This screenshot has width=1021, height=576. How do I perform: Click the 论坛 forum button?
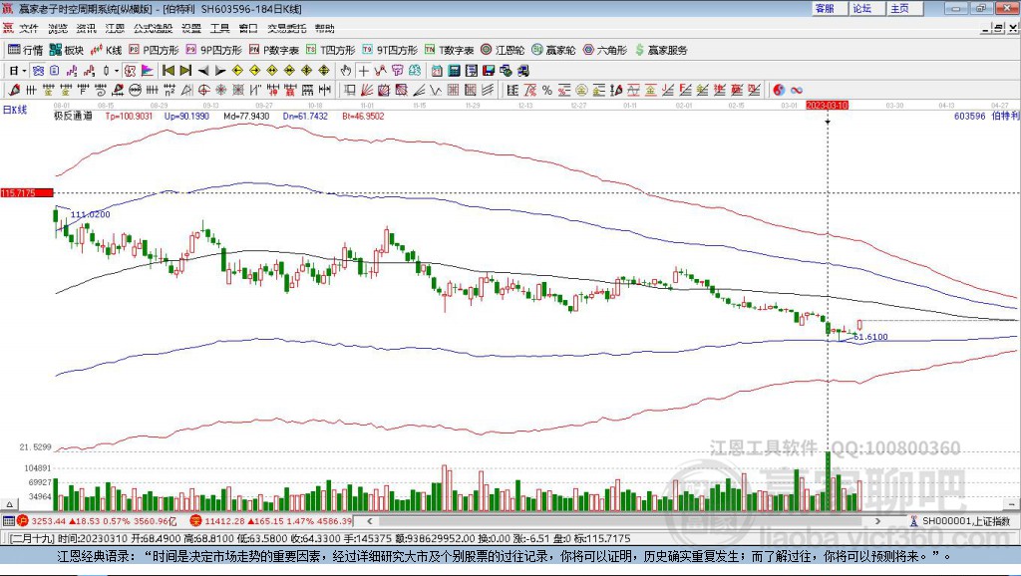(866, 8)
